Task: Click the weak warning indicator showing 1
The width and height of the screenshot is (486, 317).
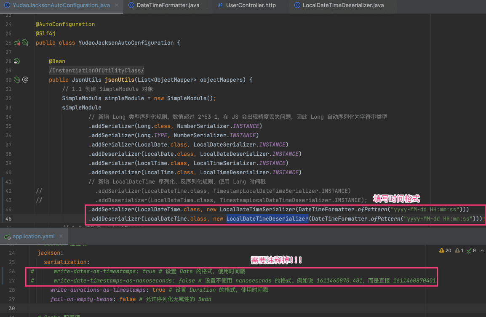Action: pos(460,250)
